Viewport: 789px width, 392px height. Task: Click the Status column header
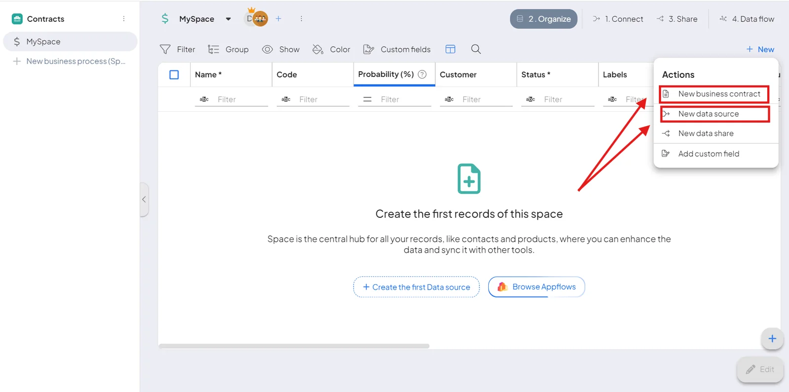point(557,75)
